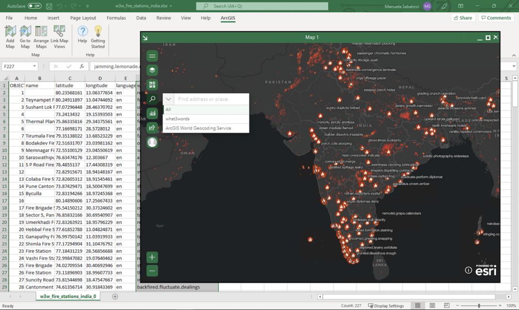
Task: Expand the formula bar arrow
Action: click(514, 66)
